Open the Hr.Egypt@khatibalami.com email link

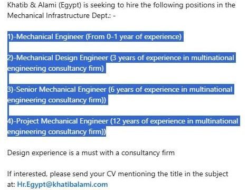[62, 185]
